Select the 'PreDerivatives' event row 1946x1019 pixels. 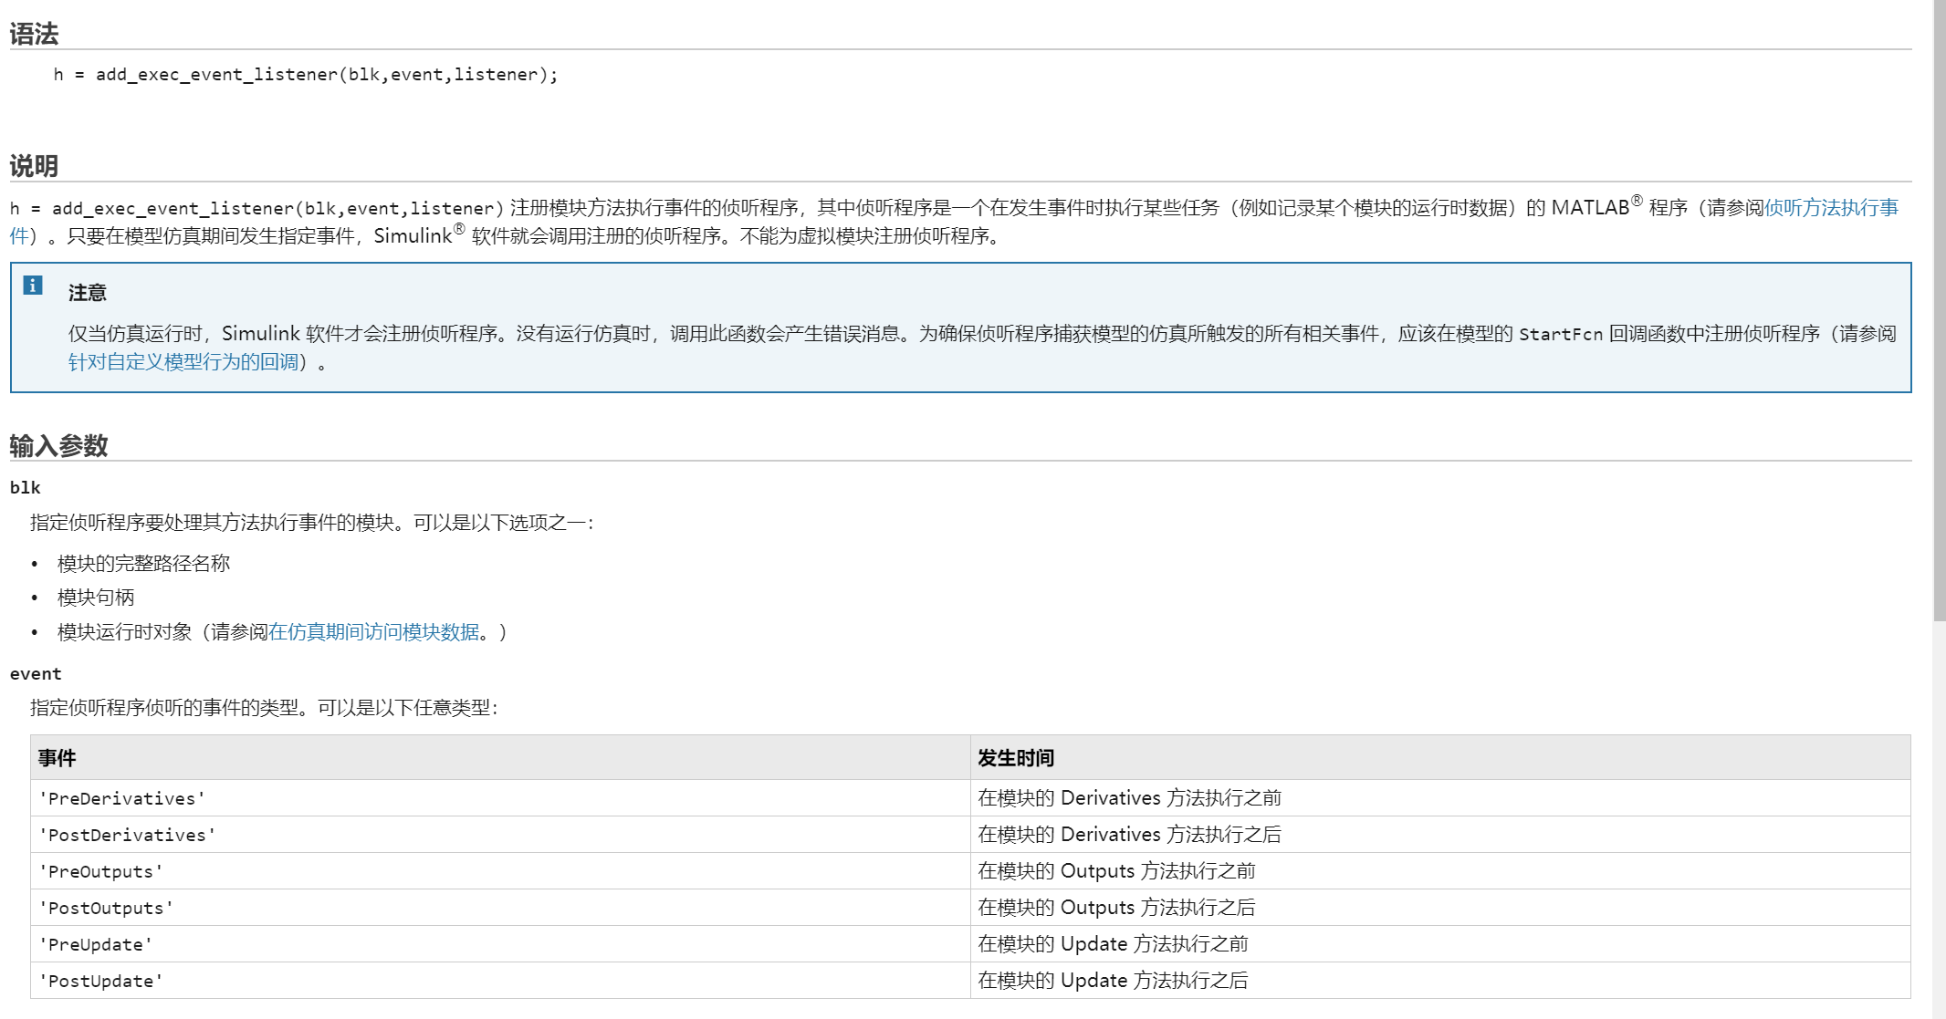coord(121,797)
